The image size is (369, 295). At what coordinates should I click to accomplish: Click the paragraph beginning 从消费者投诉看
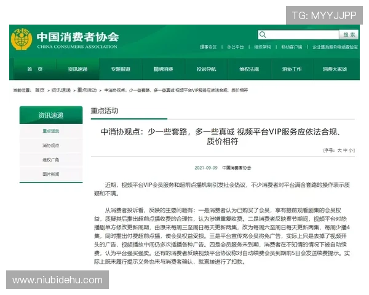point(222,236)
